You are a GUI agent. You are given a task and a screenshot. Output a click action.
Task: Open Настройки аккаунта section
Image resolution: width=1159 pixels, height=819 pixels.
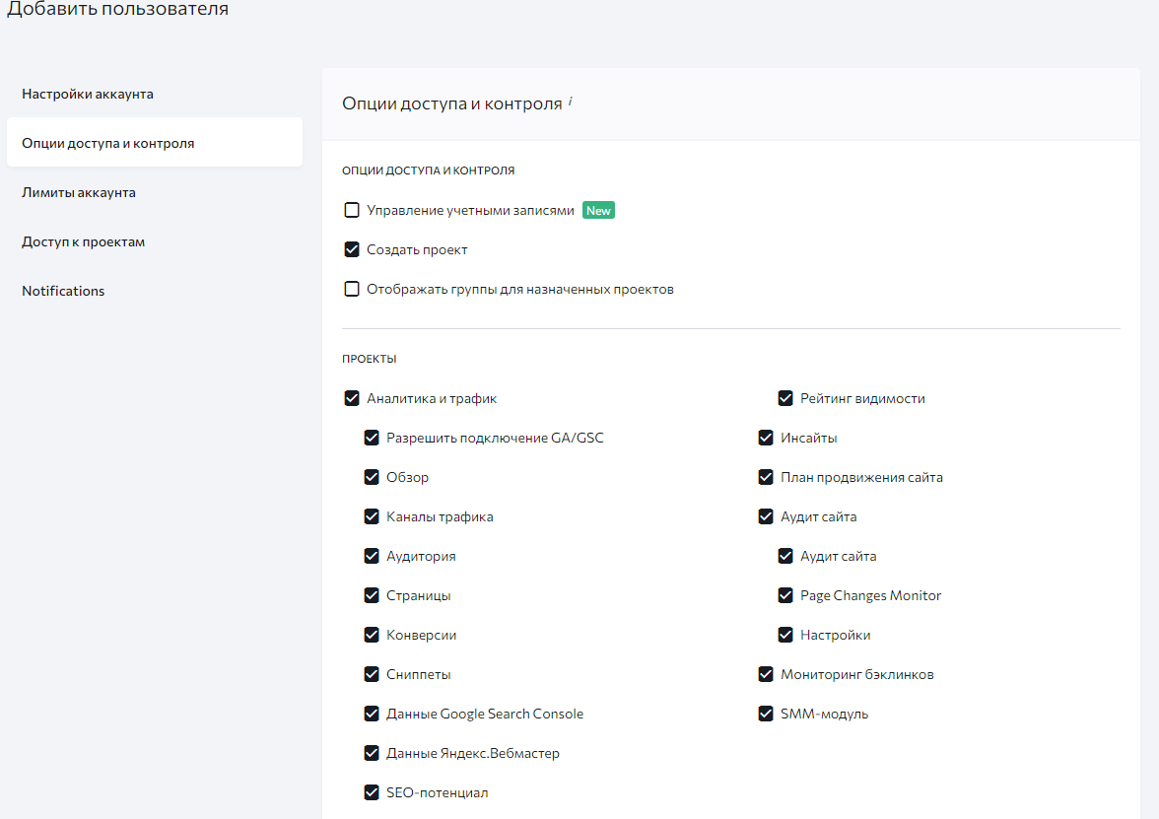(x=87, y=94)
